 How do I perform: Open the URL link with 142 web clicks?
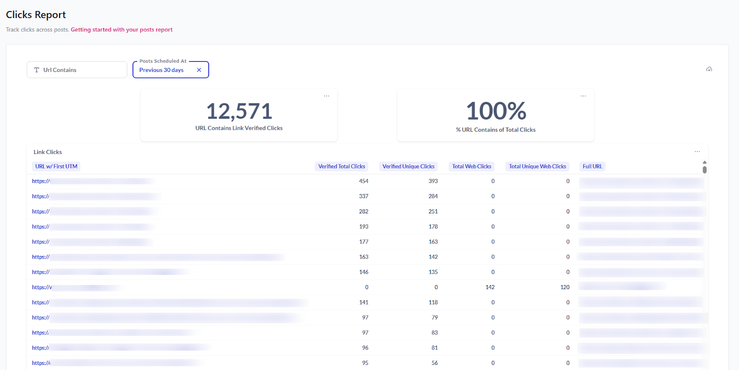click(42, 287)
